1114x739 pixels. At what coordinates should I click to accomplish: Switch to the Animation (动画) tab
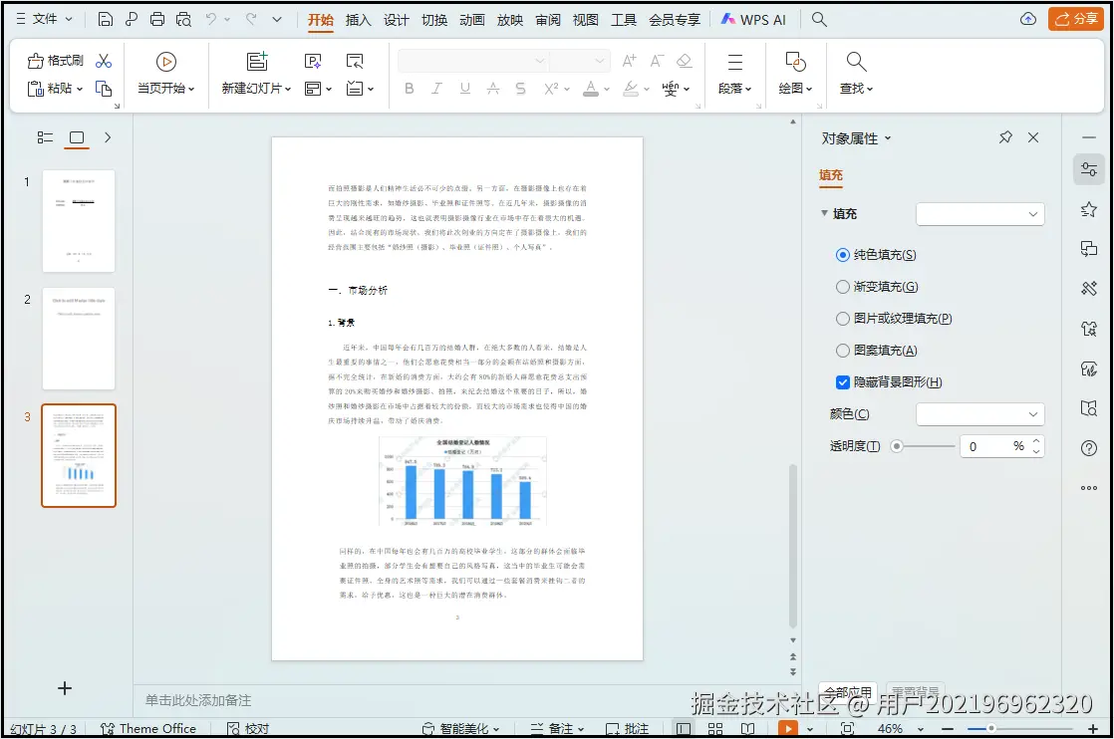click(472, 20)
